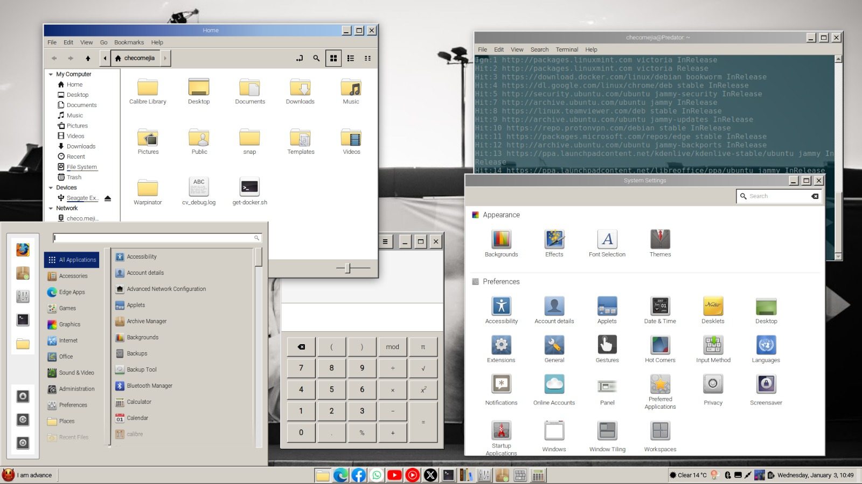862x484 pixels.
Task: Launch Firefox from menu favorites
Action: (x=23, y=250)
